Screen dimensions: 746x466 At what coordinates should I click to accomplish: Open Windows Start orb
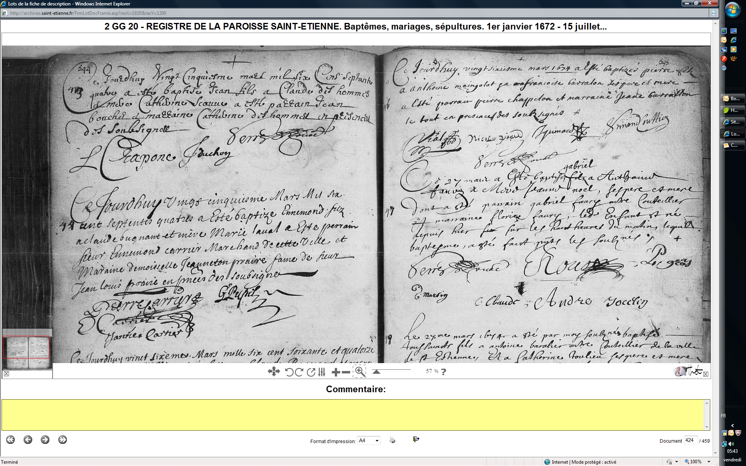[732, 10]
